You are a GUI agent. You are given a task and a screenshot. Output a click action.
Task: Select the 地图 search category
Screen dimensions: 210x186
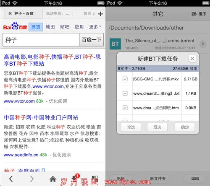[x=50, y=27]
